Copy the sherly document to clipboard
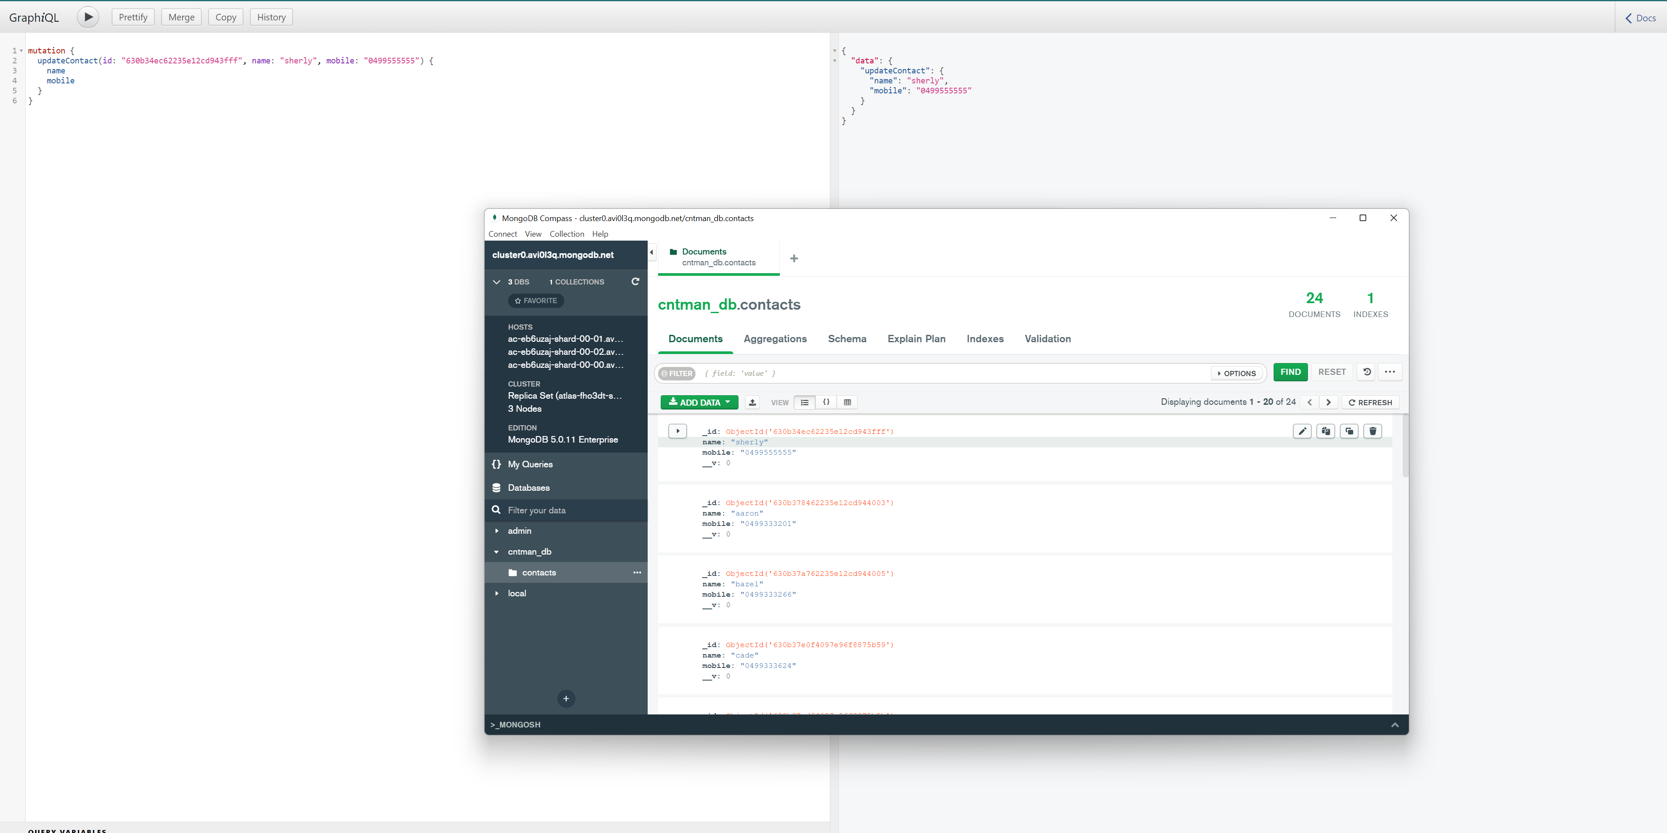This screenshot has height=833, width=1667. point(1325,431)
